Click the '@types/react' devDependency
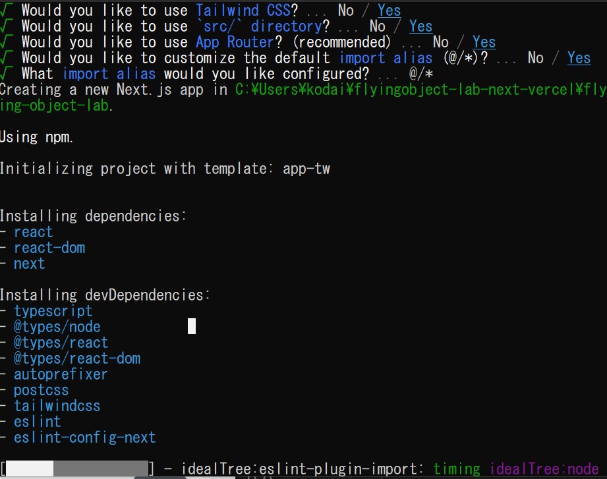The width and height of the screenshot is (607, 479). coord(61,343)
